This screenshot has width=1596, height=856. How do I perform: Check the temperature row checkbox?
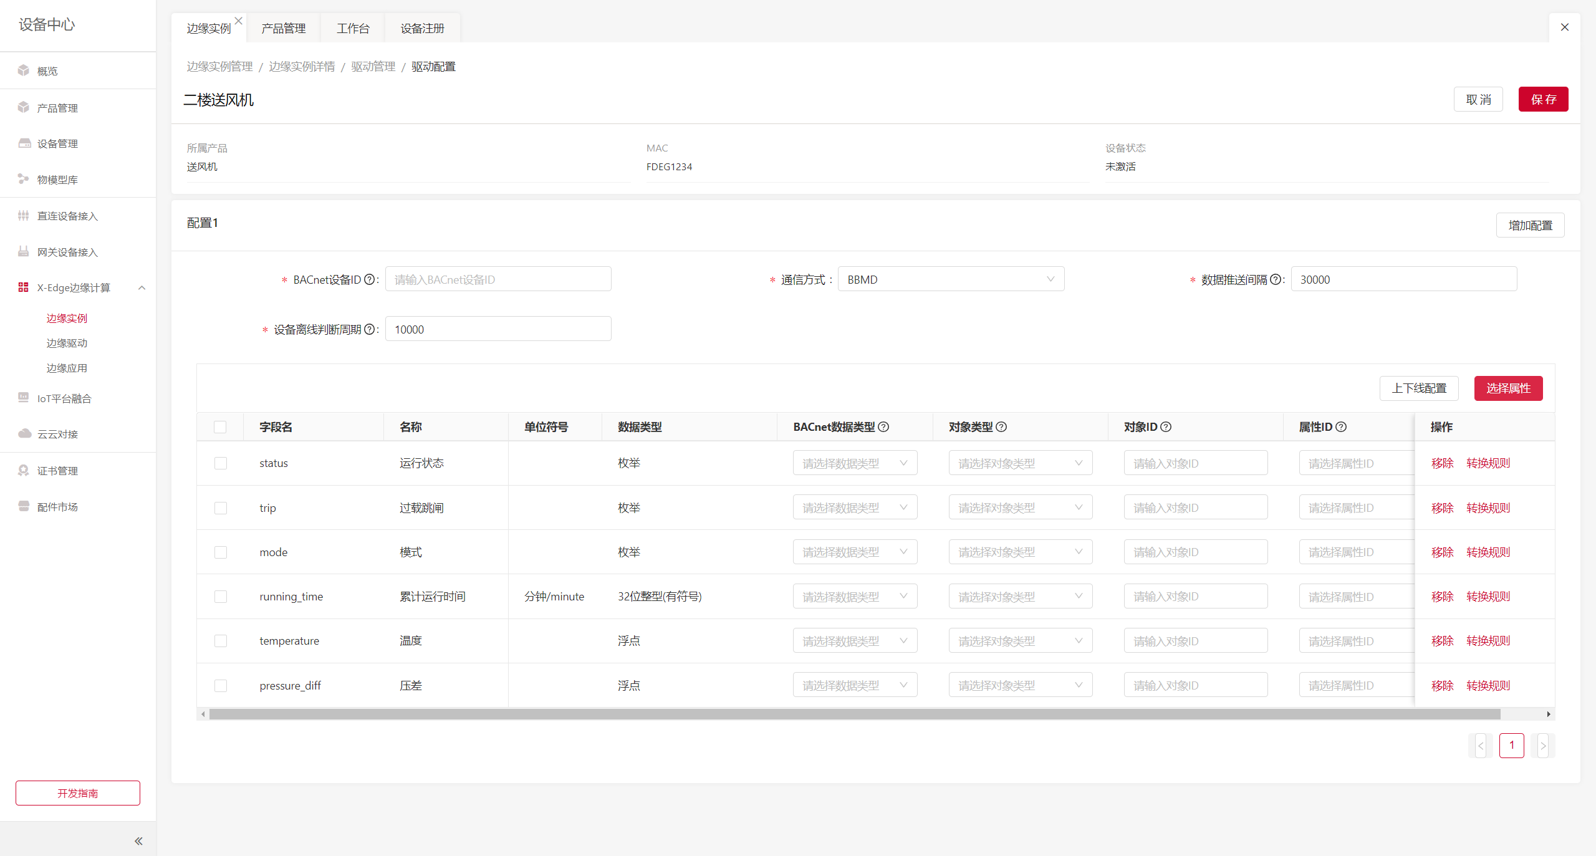pyautogui.click(x=221, y=641)
